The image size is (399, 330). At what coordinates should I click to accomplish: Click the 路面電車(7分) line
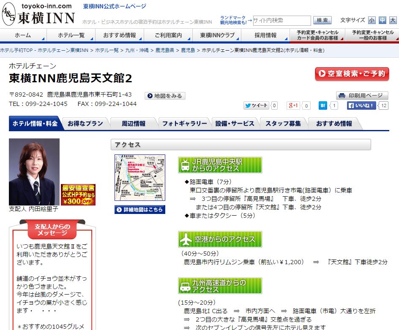click(x=208, y=182)
